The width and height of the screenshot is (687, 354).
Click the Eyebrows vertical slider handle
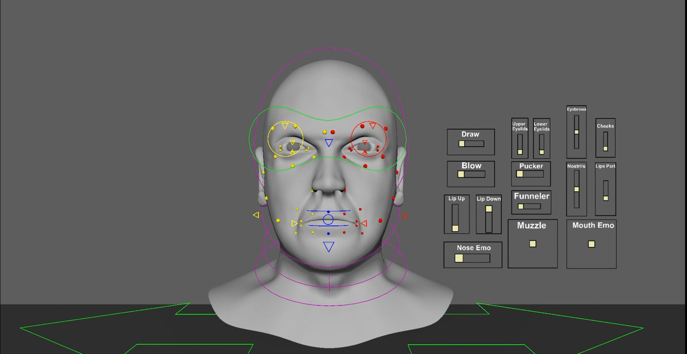click(576, 132)
